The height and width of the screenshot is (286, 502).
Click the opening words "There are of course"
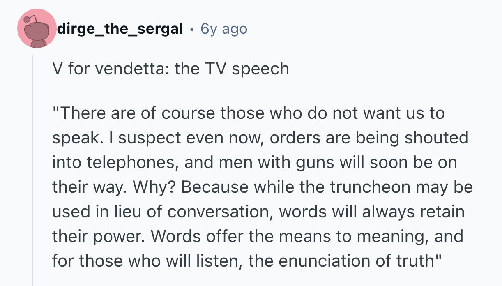pos(111,113)
